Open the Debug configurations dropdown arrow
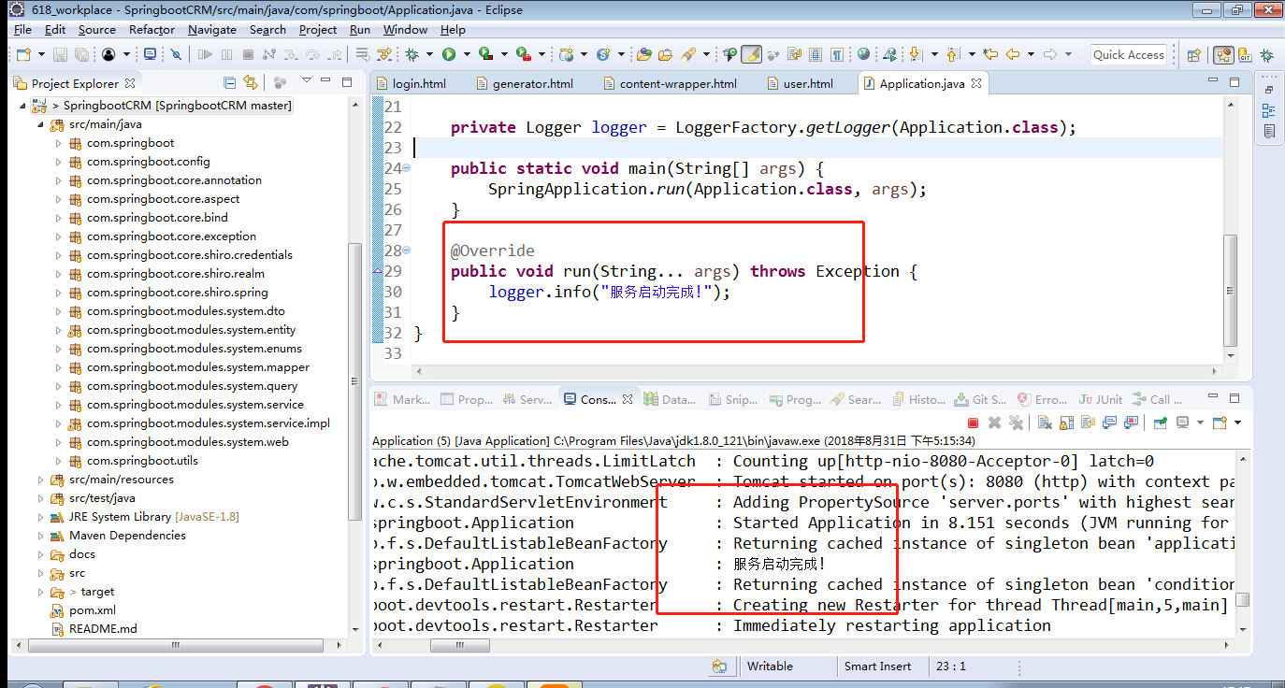The width and height of the screenshot is (1285, 688). click(x=429, y=54)
